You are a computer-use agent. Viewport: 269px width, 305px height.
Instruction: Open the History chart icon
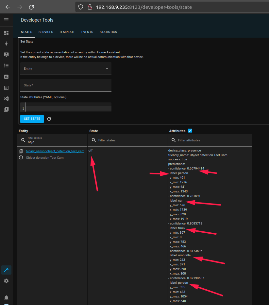tap(7, 77)
